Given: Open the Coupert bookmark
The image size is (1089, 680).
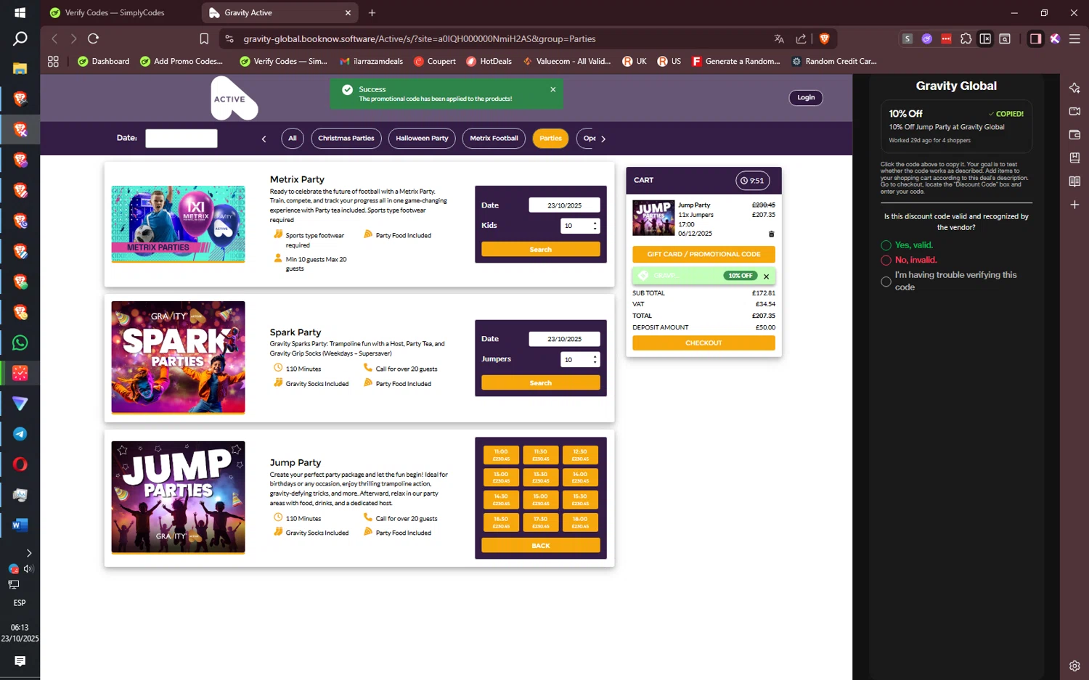Looking at the screenshot, I should click(435, 62).
